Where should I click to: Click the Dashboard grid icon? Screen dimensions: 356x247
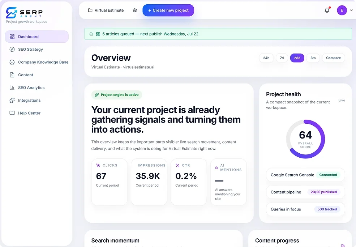pos(12,37)
